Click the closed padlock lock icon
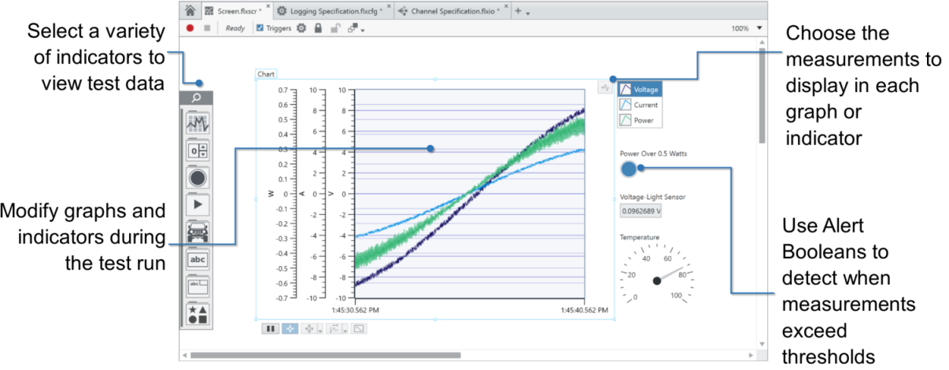The height and width of the screenshot is (370, 949). [318, 28]
